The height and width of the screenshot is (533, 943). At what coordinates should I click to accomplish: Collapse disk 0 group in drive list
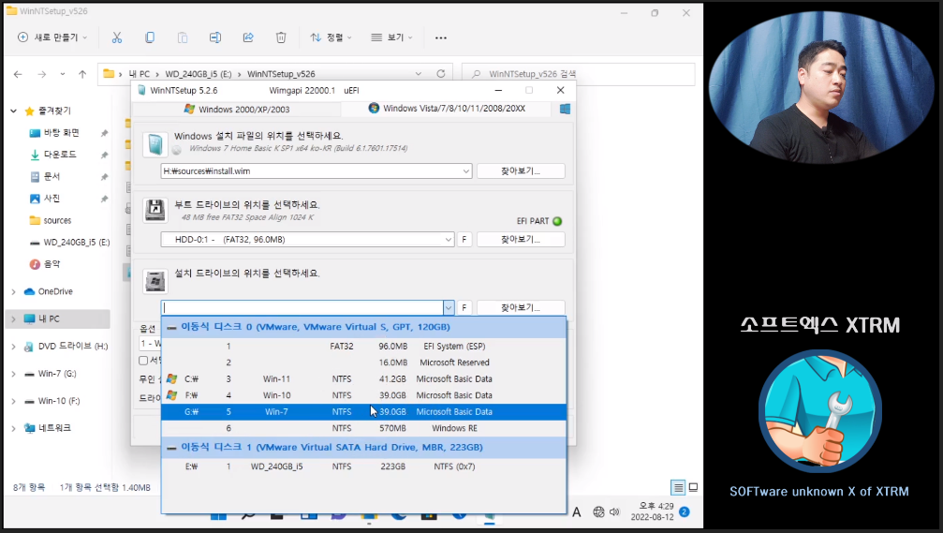click(x=172, y=327)
